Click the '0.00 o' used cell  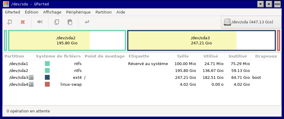[x=217, y=84]
